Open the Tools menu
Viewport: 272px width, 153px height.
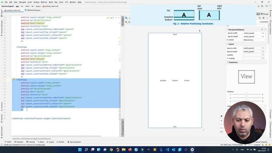click(x=61, y=2)
